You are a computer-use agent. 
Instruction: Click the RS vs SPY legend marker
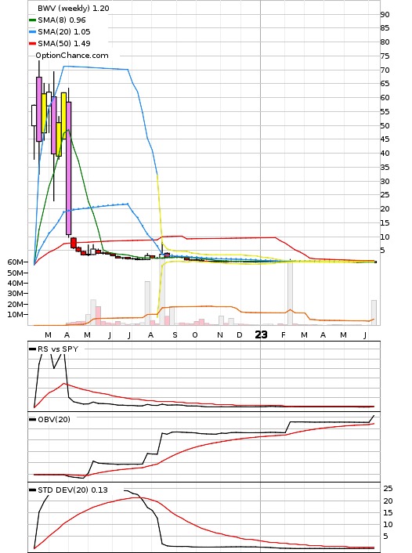click(x=32, y=349)
